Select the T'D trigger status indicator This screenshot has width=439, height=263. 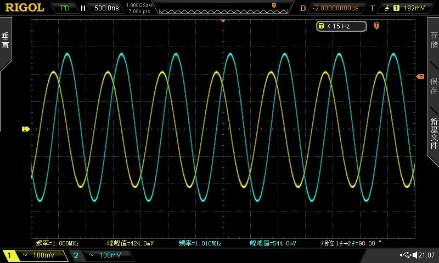65,8
